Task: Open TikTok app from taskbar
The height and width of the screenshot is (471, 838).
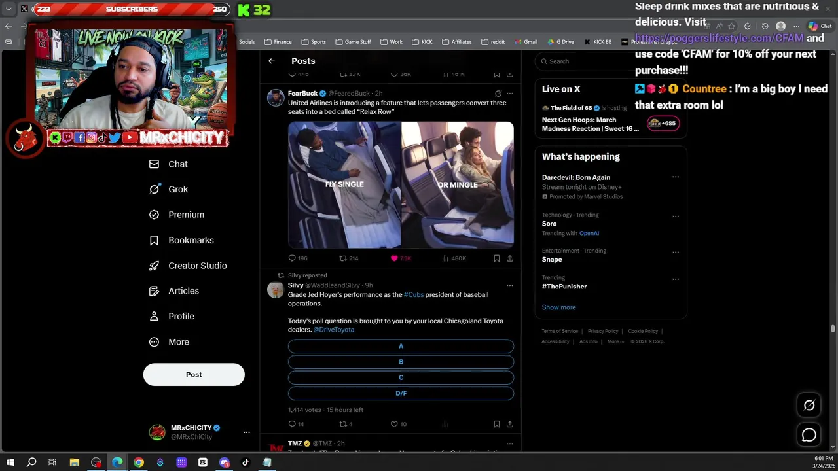Action: [x=246, y=462]
